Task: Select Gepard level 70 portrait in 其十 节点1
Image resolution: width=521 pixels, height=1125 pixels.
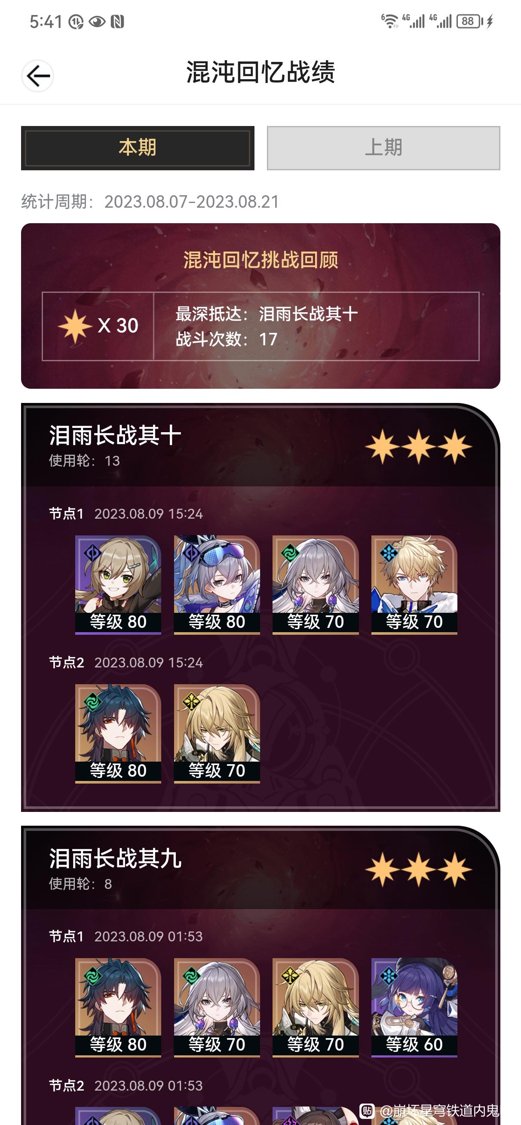Action: [x=414, y=584]
